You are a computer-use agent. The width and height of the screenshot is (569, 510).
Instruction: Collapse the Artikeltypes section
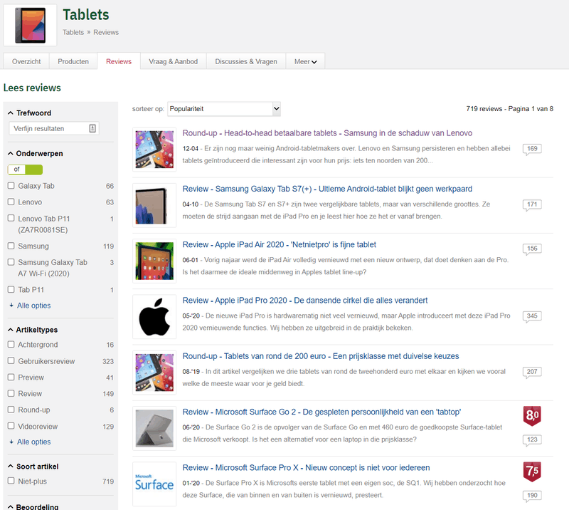[33, 330]
